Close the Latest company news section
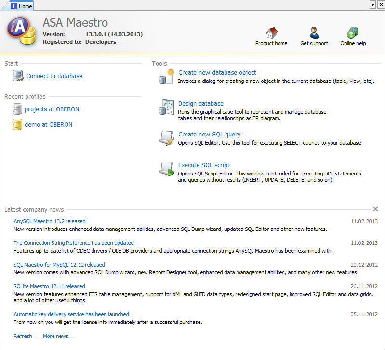 [375, 209]
